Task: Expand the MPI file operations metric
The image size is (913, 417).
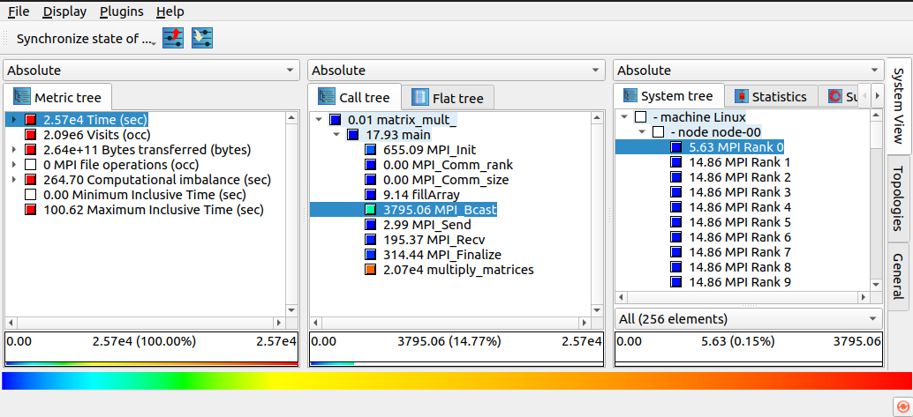Action: tap(14, 165)
